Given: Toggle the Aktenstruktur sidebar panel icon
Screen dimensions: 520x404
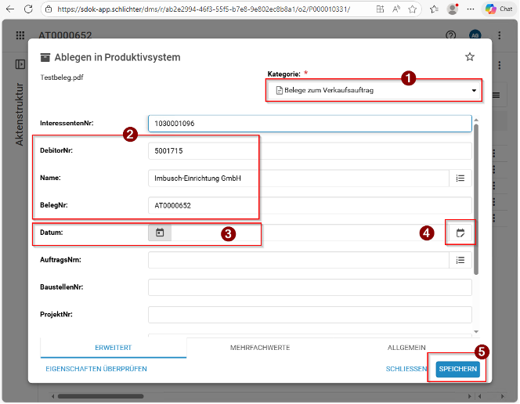Looking at the screenshot, I should (x=20, y=64).
